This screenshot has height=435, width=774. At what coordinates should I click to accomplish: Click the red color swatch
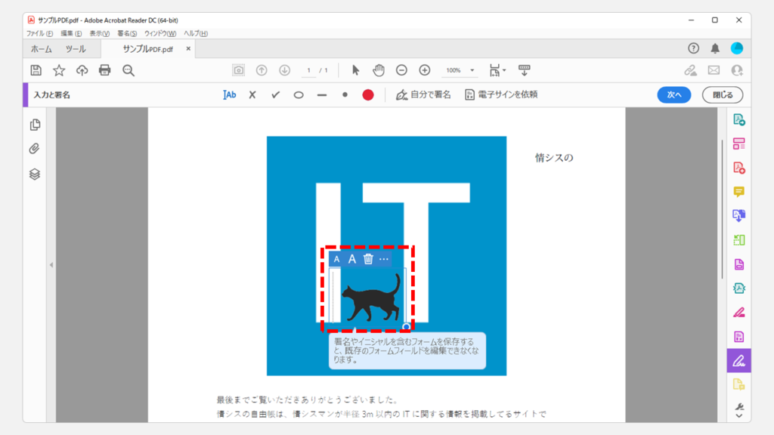coord(368,95)
